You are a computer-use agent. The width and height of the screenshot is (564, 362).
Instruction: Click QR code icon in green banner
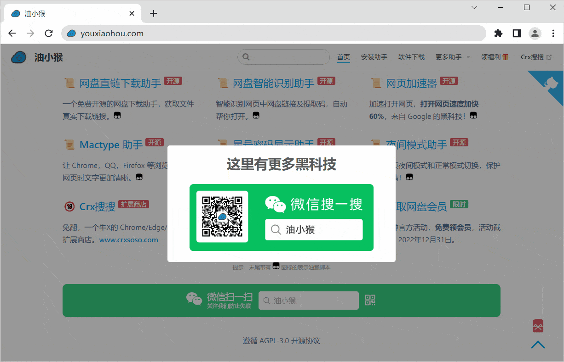point(370,300)
